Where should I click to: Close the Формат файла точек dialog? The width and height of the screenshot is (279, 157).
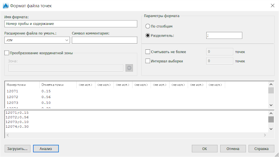click(272, 6)
